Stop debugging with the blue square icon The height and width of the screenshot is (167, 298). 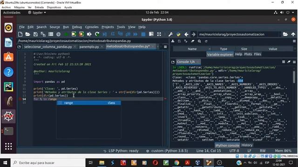[143, 34]
